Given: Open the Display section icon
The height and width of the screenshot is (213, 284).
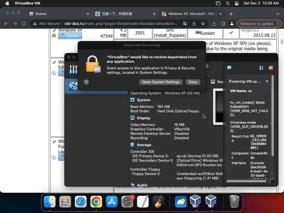Looking at the screenshot, I should tap(132, 118).
